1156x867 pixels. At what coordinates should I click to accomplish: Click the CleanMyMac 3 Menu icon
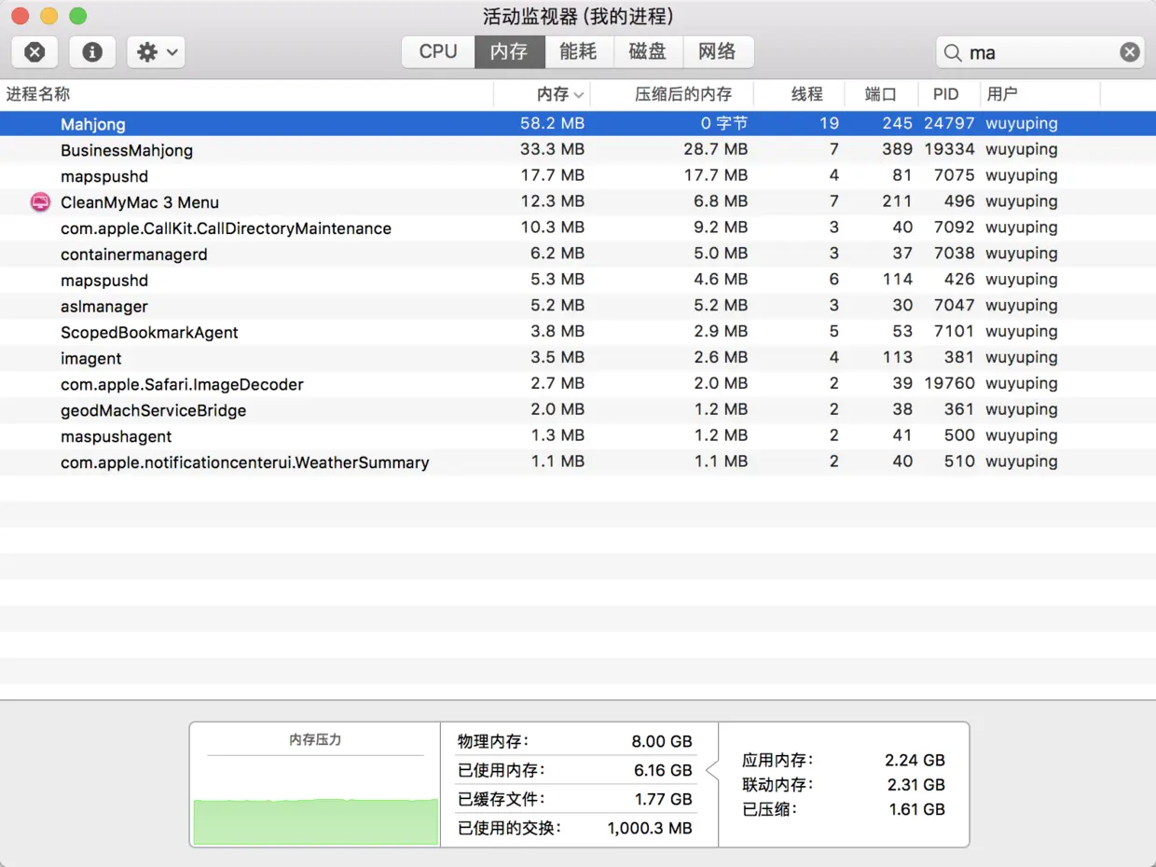pos(40,201)
